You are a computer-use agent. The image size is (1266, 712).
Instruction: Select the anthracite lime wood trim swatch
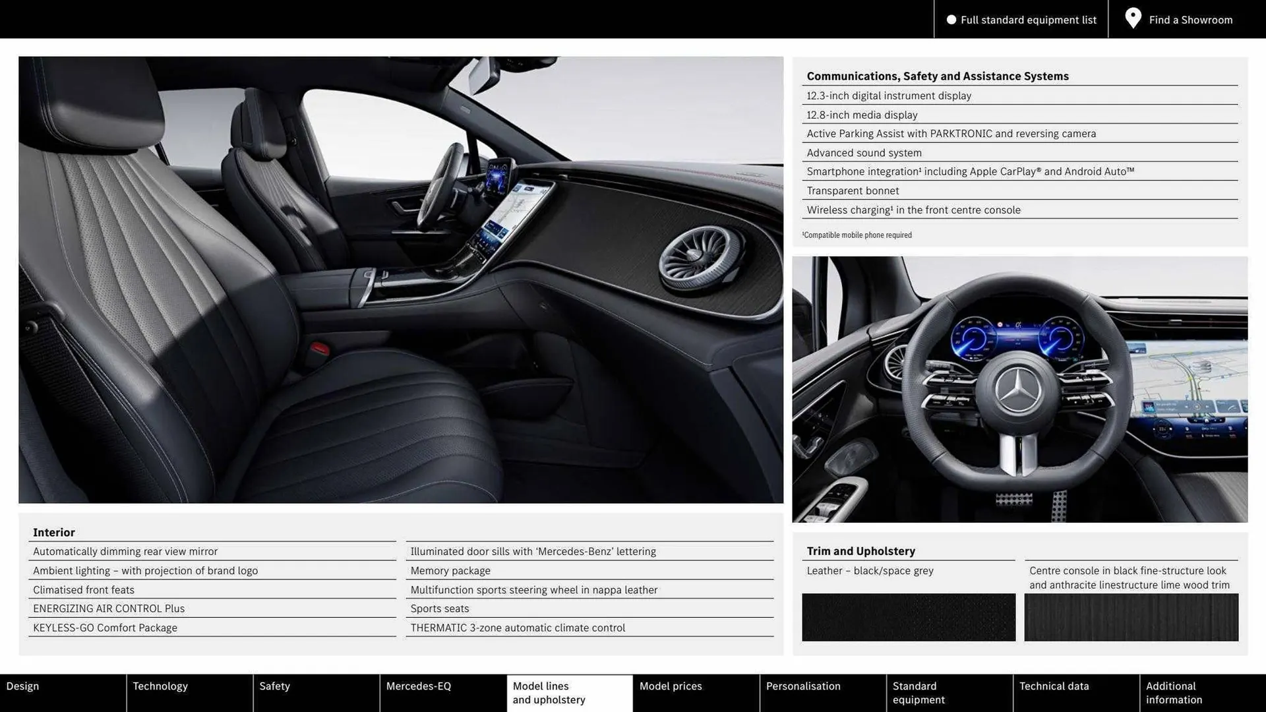1130,618
